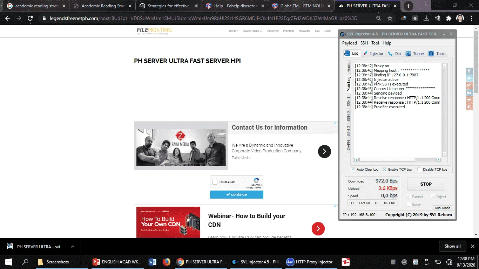Open the REWARDS link

coord(304,31)
